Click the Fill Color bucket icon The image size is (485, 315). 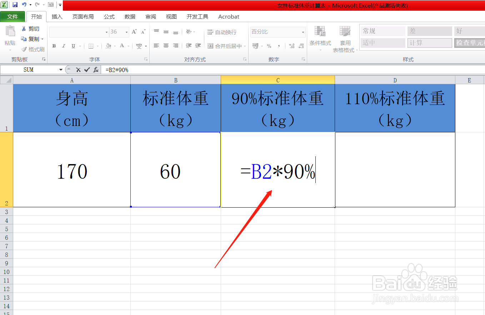pos(109,46)
